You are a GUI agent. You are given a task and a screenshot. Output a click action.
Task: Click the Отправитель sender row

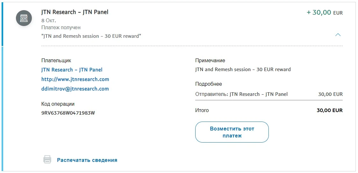[x=269, y=94]
